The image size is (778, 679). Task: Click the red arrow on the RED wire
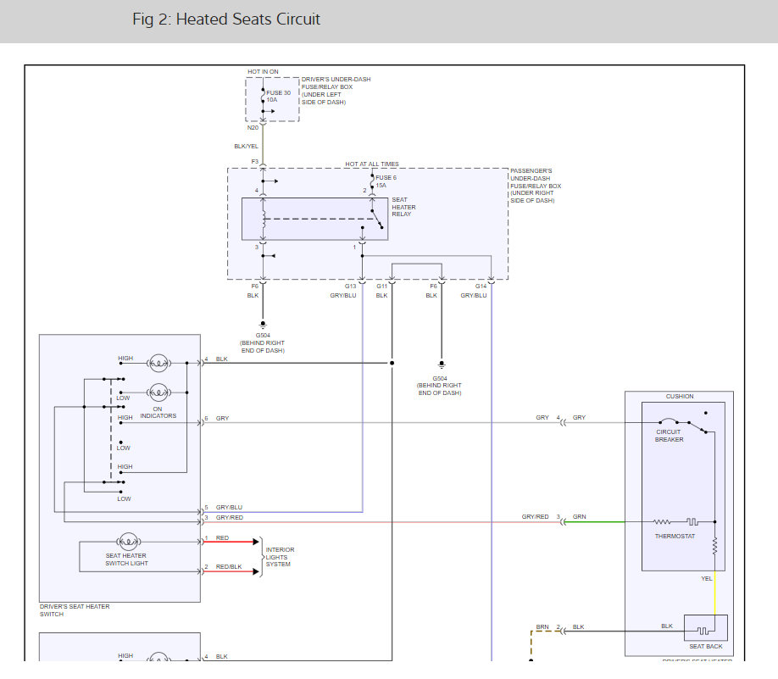(x=256, y=542)
